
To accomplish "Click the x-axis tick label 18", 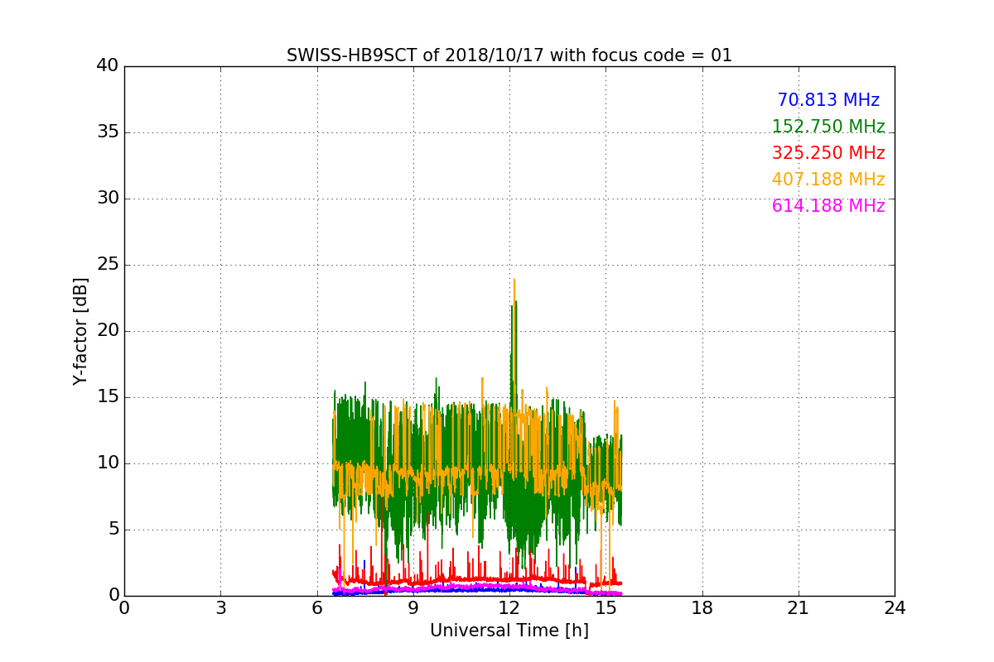I will coord(702,608).
